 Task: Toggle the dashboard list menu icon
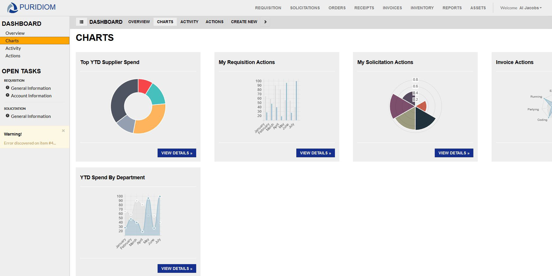[x=82, y=22]
